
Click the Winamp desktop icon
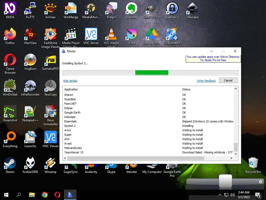pos(50,165)
